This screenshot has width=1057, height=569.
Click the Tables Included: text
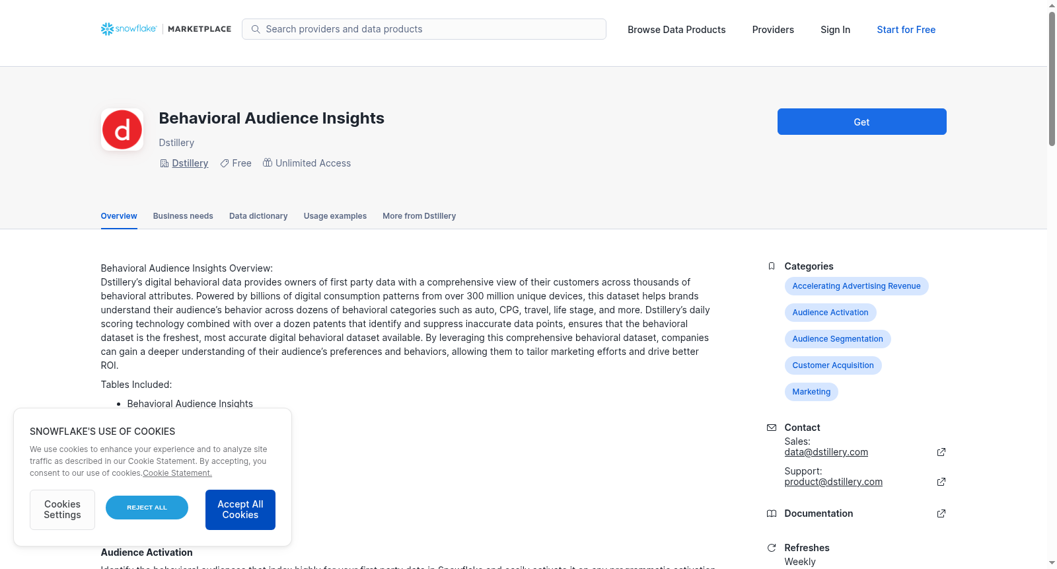tap(136, 385)
